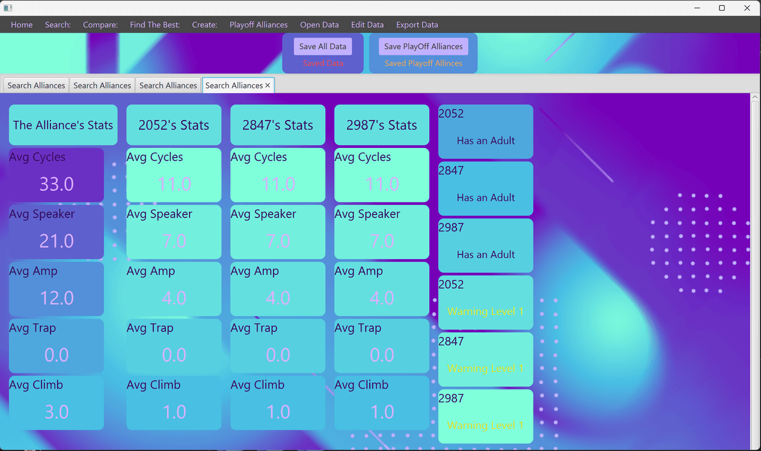Image resolution: width=761 pixels, height=451 pixels.
Task: Open the Home menu
Action: pyautogui.click(x=21, y=25)
